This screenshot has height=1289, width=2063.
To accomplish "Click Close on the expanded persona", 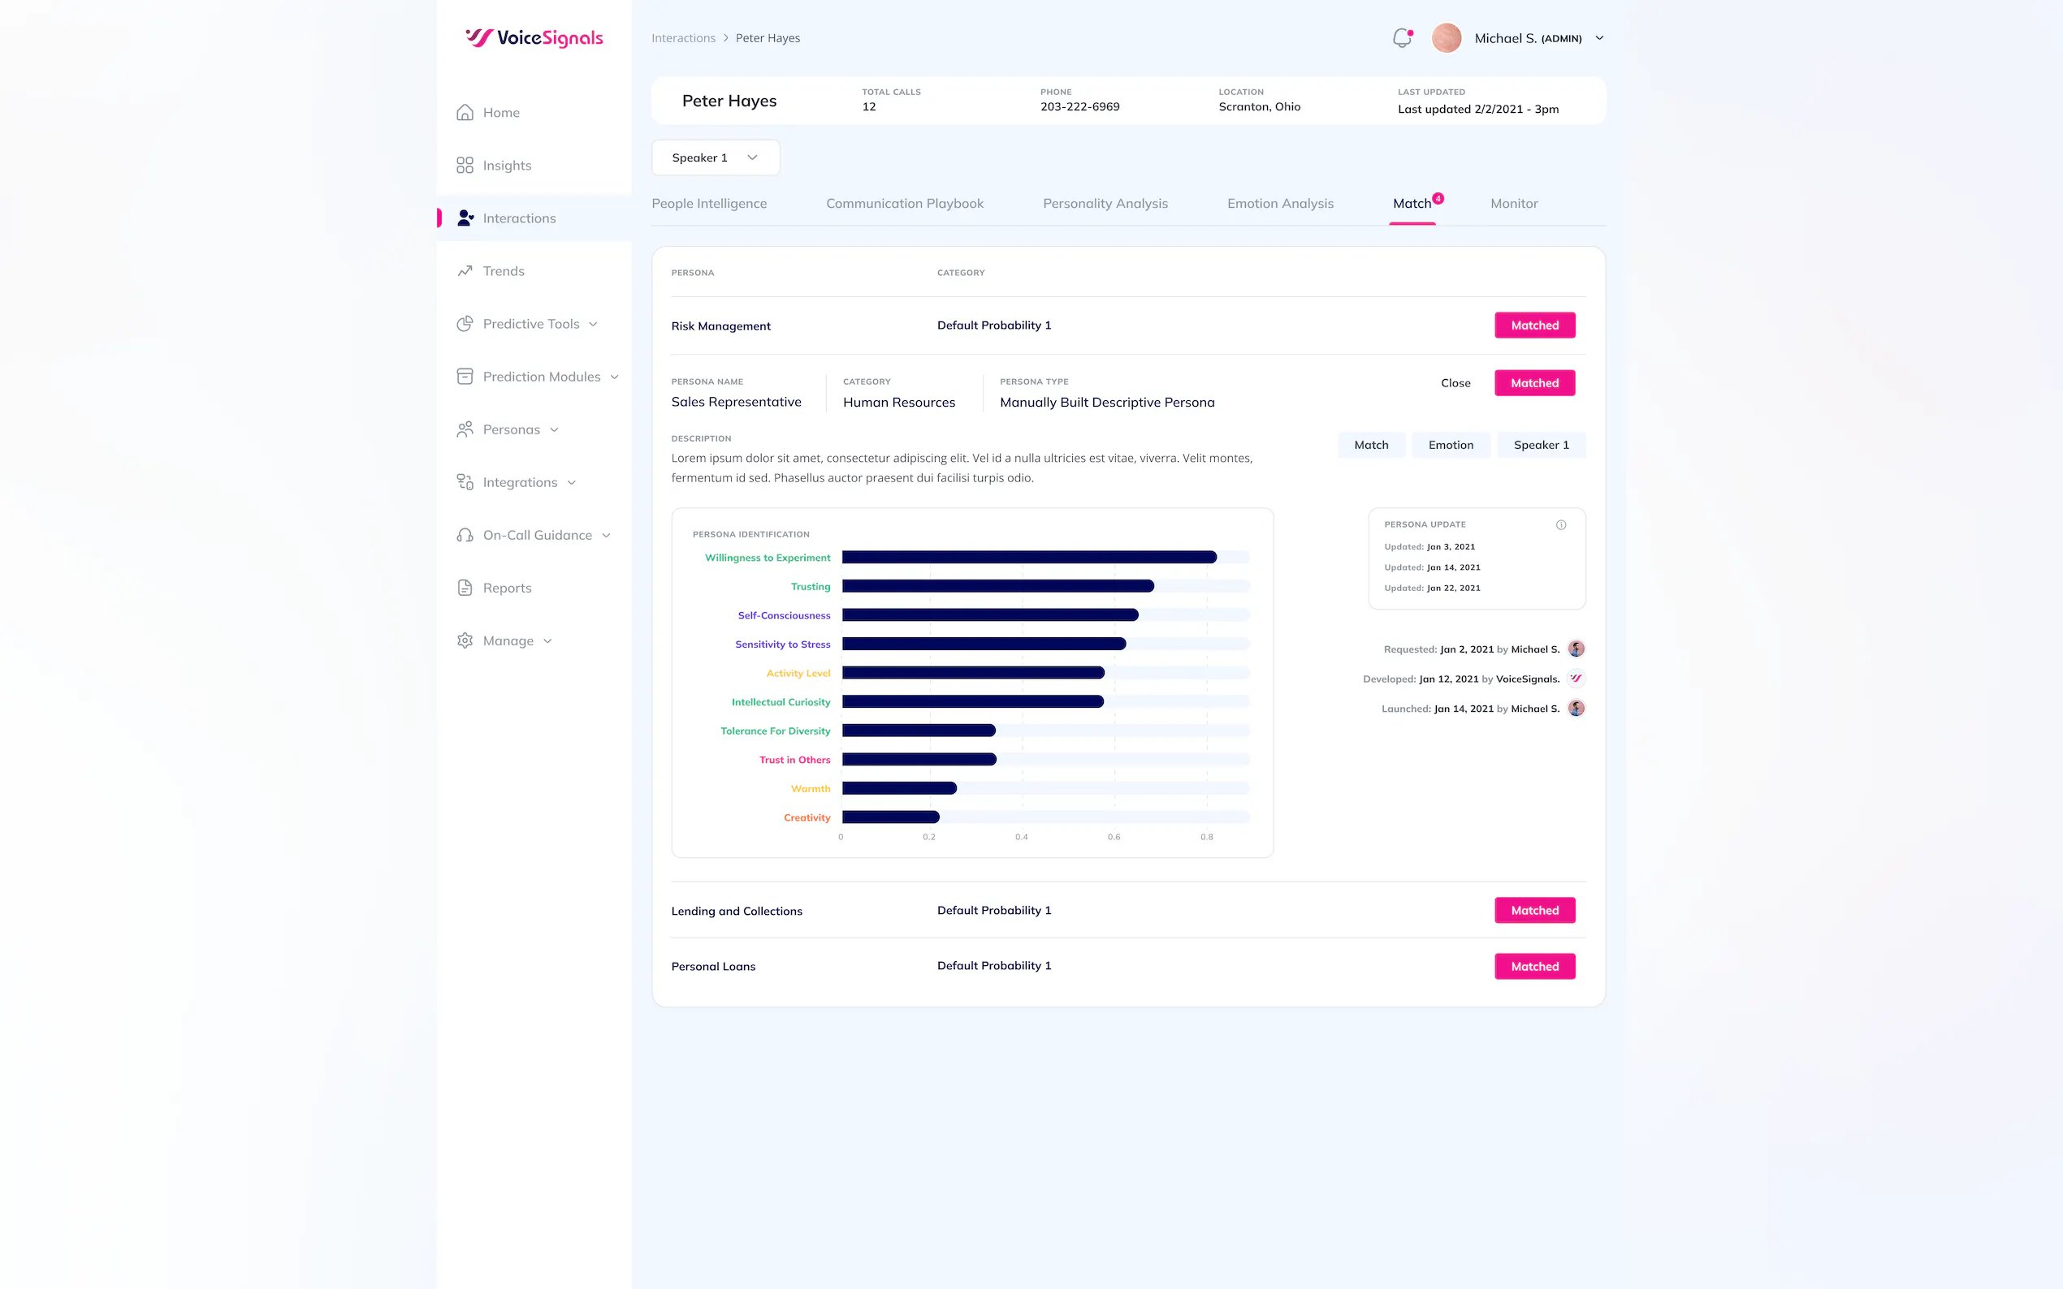I will click(x=1455, y=383).
